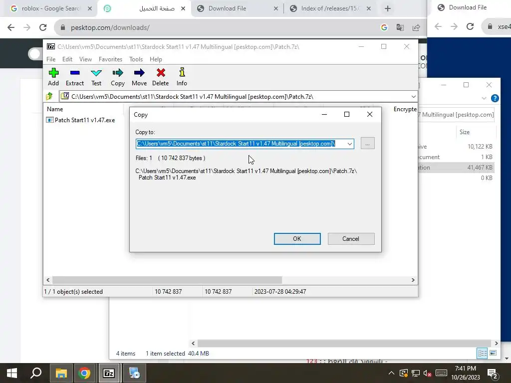Switch to details view in Explorer
511x383 pixels.
pyautogui.click(x=483, y=354)
